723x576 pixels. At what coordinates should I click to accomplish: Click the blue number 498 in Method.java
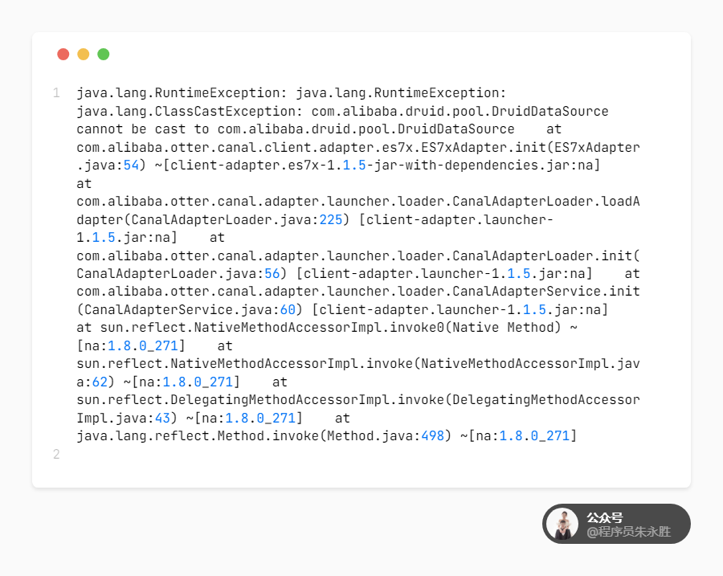(x=432, y=435)
